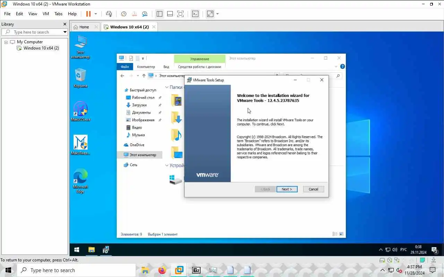
Task: Open the Library search filter dropdown arrow
Action: 65,32
